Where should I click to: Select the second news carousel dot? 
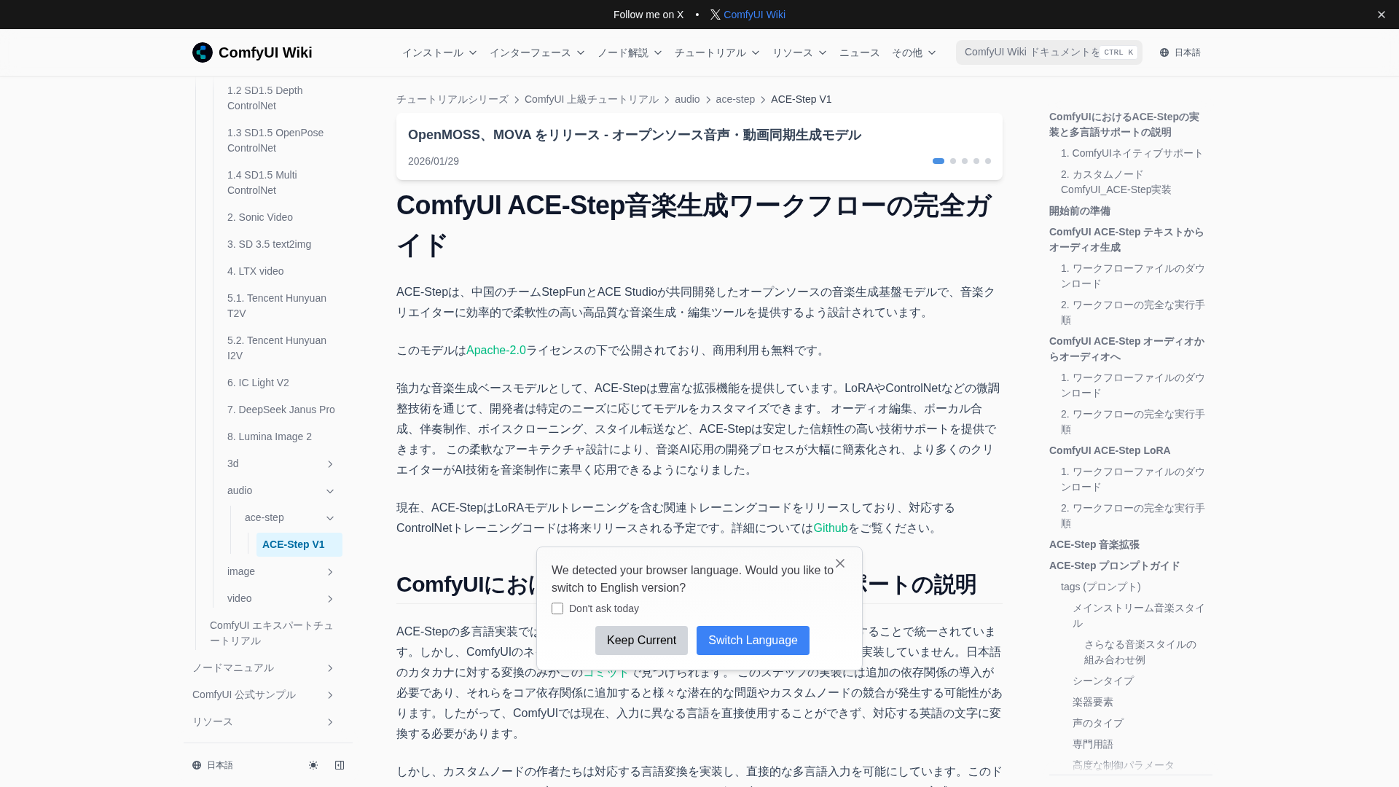tap(953, 161)
